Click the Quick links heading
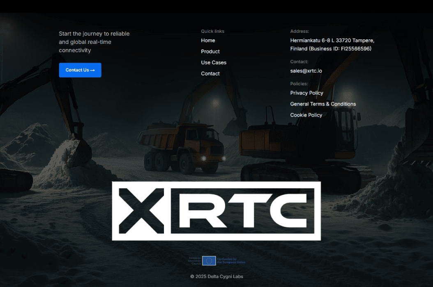Screen dimensions: 433x287 tap(213, 31)
